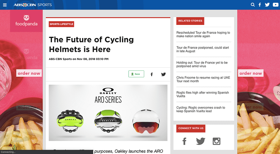Click Twitter icon under Connect With Us
Screen dimensions: 280x154
coord(201,141)
